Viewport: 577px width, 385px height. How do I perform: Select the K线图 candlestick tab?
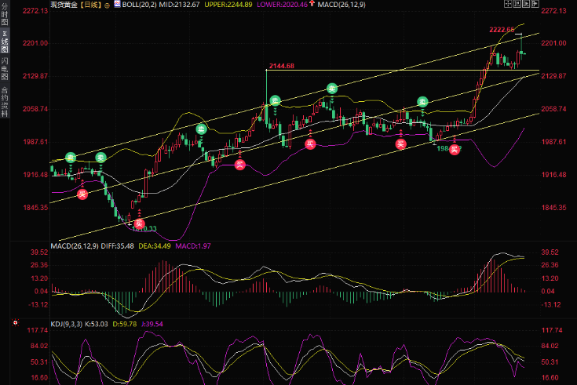pos(5,42)
